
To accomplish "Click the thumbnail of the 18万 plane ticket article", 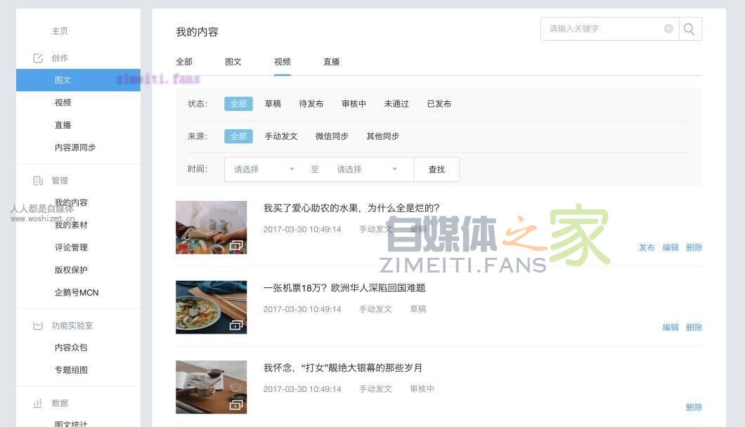I will click(211, 307).
